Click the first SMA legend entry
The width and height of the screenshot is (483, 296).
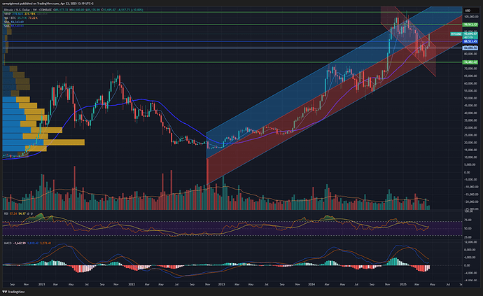click(x=7, y=22)
